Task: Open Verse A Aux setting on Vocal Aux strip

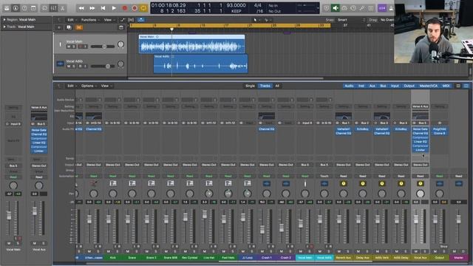Action: pyautogui.click(x=421, y=106)
